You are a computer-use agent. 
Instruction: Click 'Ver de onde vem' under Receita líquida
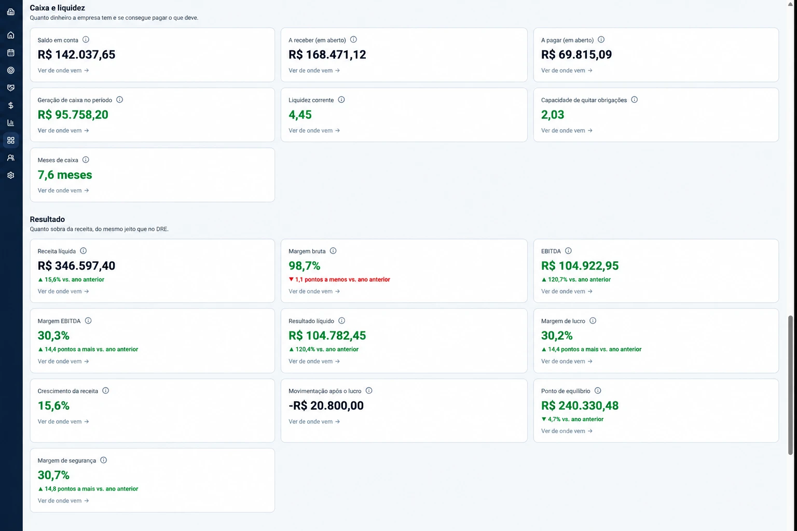(63, 291)
